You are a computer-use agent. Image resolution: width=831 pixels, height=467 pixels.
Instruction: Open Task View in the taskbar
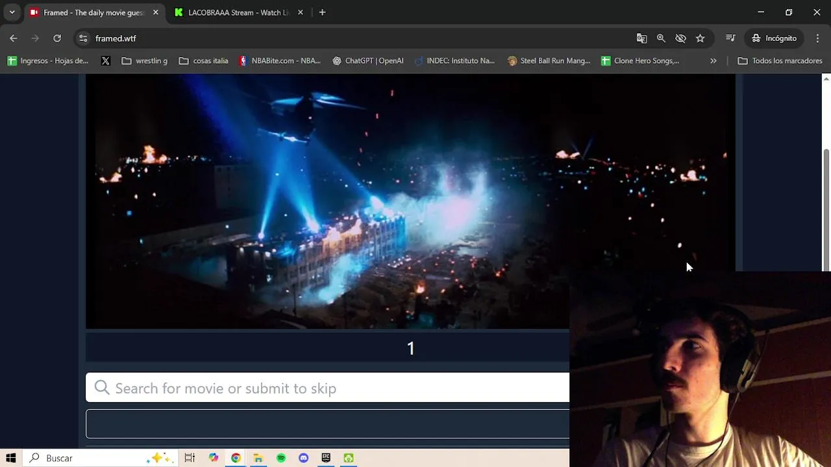[x=190, y=458]
